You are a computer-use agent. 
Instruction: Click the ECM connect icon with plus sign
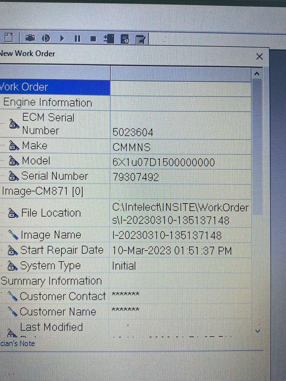pos(109,39)
